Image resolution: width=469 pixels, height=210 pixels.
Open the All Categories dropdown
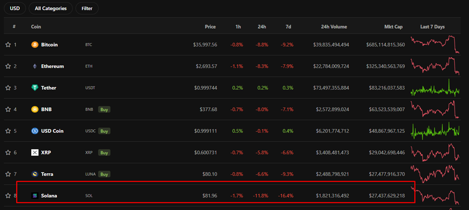tap(51, 8)
